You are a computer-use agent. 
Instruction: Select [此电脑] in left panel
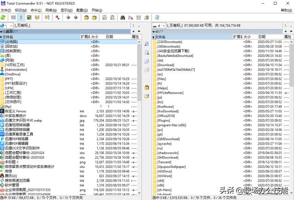click(x=68, y=42)
